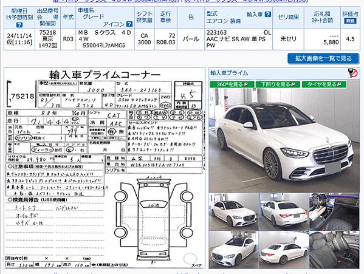Click the start price 5,880
Screen dimensions: 364x274
pyautogui.click(x=331, y=43)
